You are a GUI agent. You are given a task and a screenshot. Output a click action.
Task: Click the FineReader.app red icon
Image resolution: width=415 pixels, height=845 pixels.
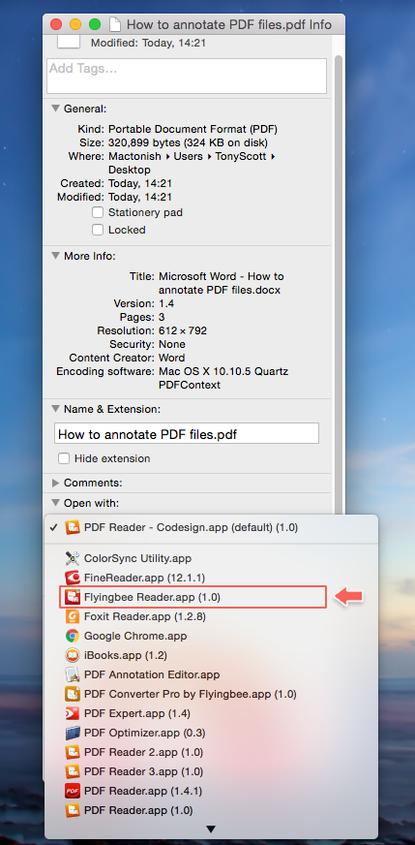[73, 578]
